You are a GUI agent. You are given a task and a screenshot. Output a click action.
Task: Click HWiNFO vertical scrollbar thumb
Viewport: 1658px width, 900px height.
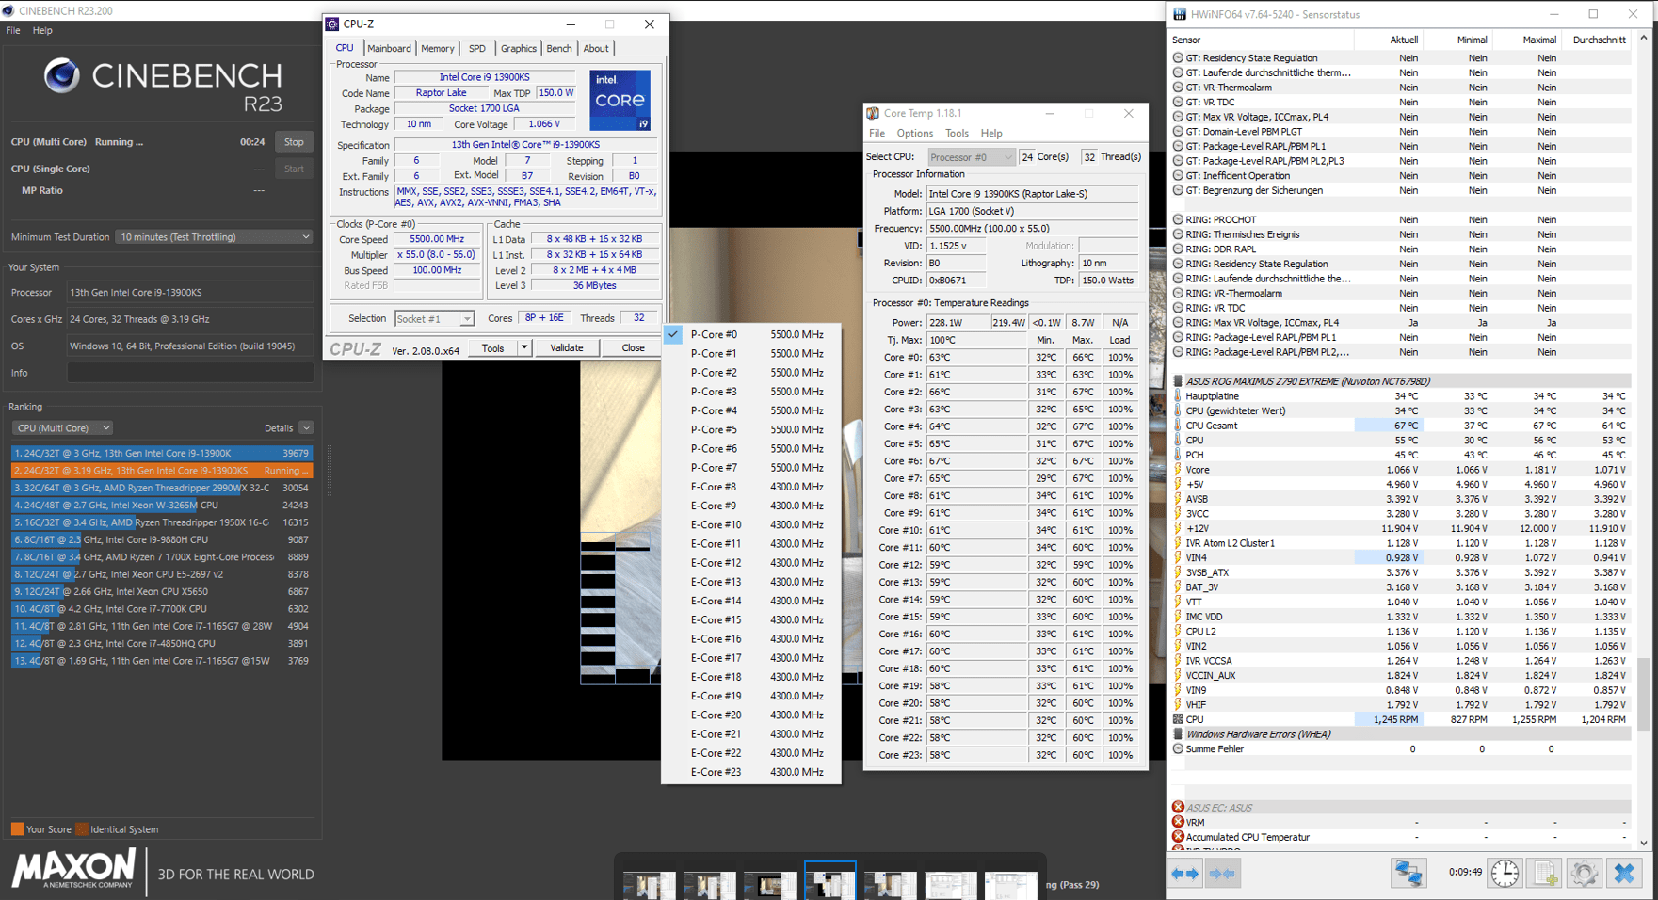(x=1644, y=693)
